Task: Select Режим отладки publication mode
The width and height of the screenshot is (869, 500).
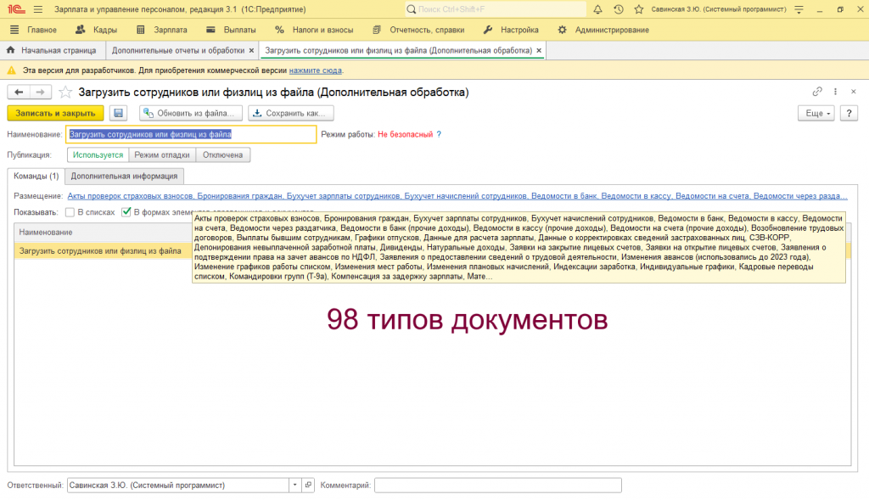Action: click(x=162, y=155)
